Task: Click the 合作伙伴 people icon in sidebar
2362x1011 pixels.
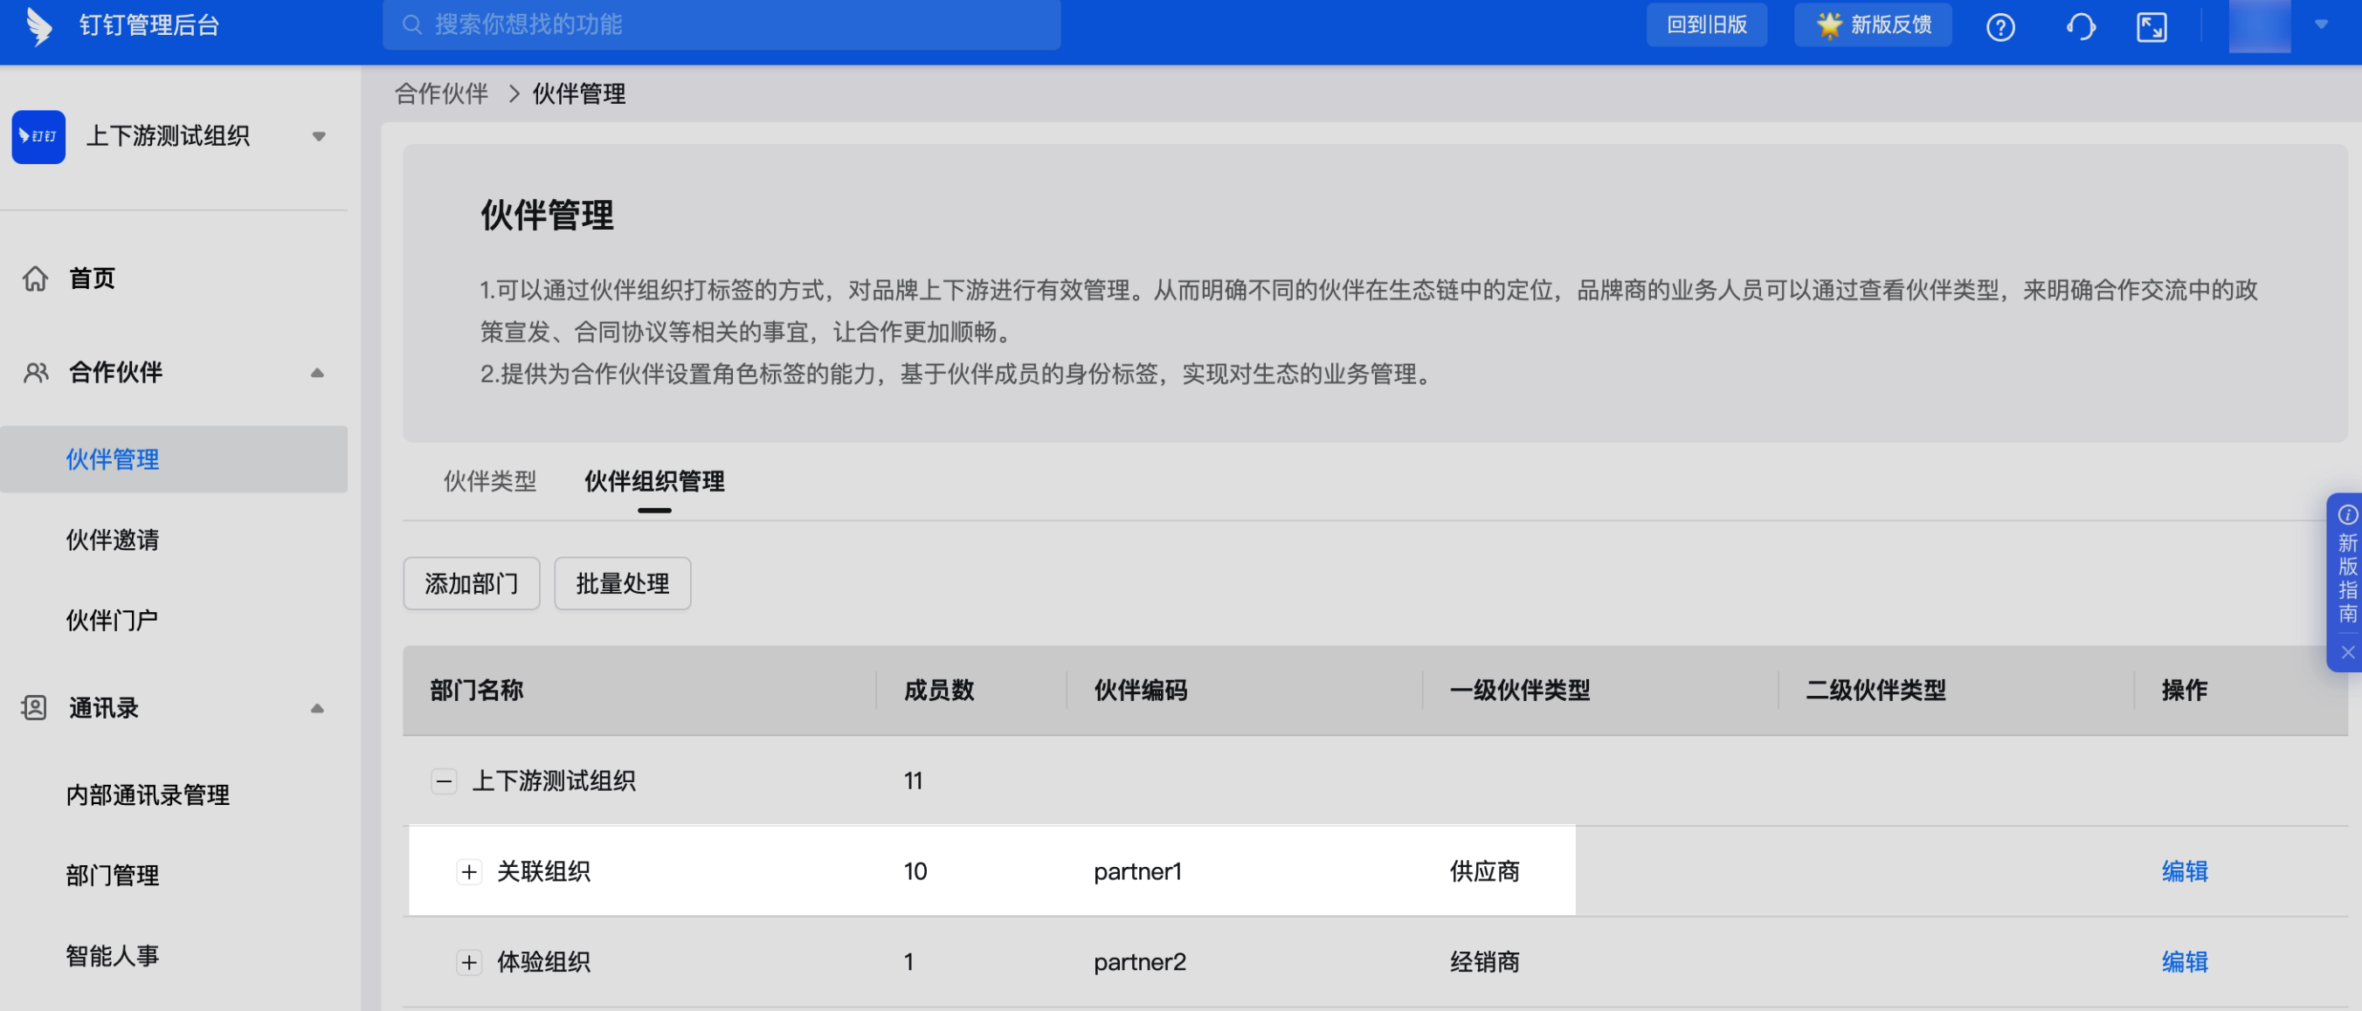Action: [x=36, y=372]
